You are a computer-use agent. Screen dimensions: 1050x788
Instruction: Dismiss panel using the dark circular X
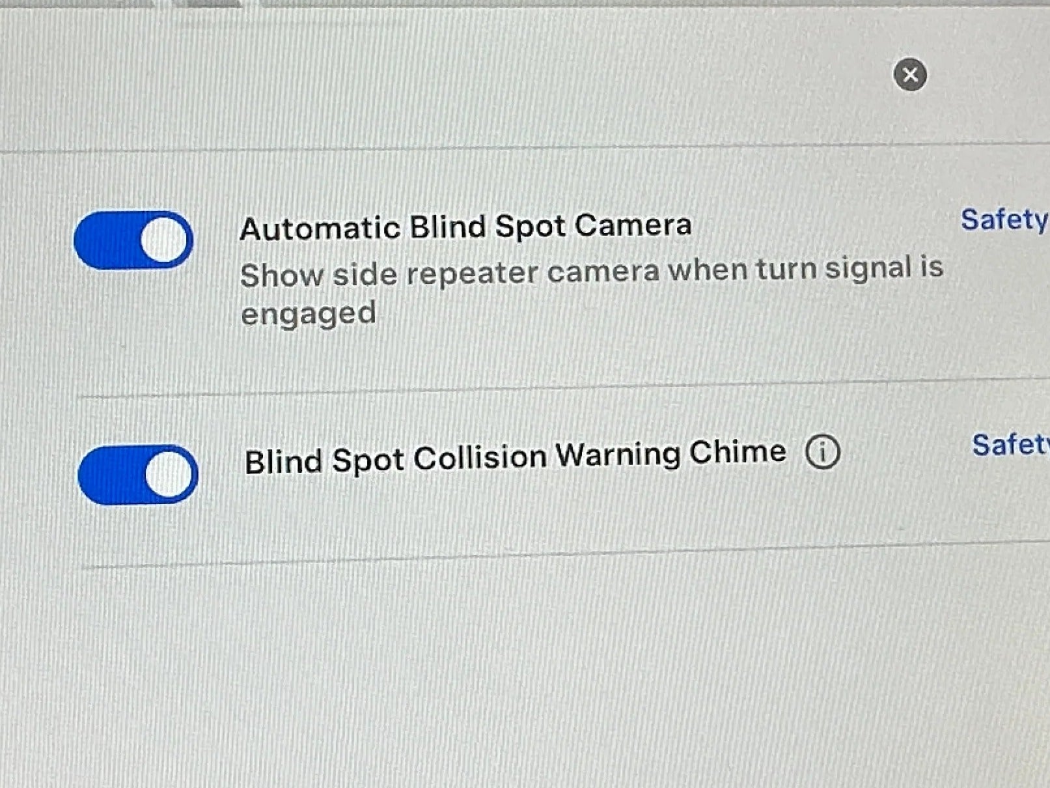tap(910, 74)
